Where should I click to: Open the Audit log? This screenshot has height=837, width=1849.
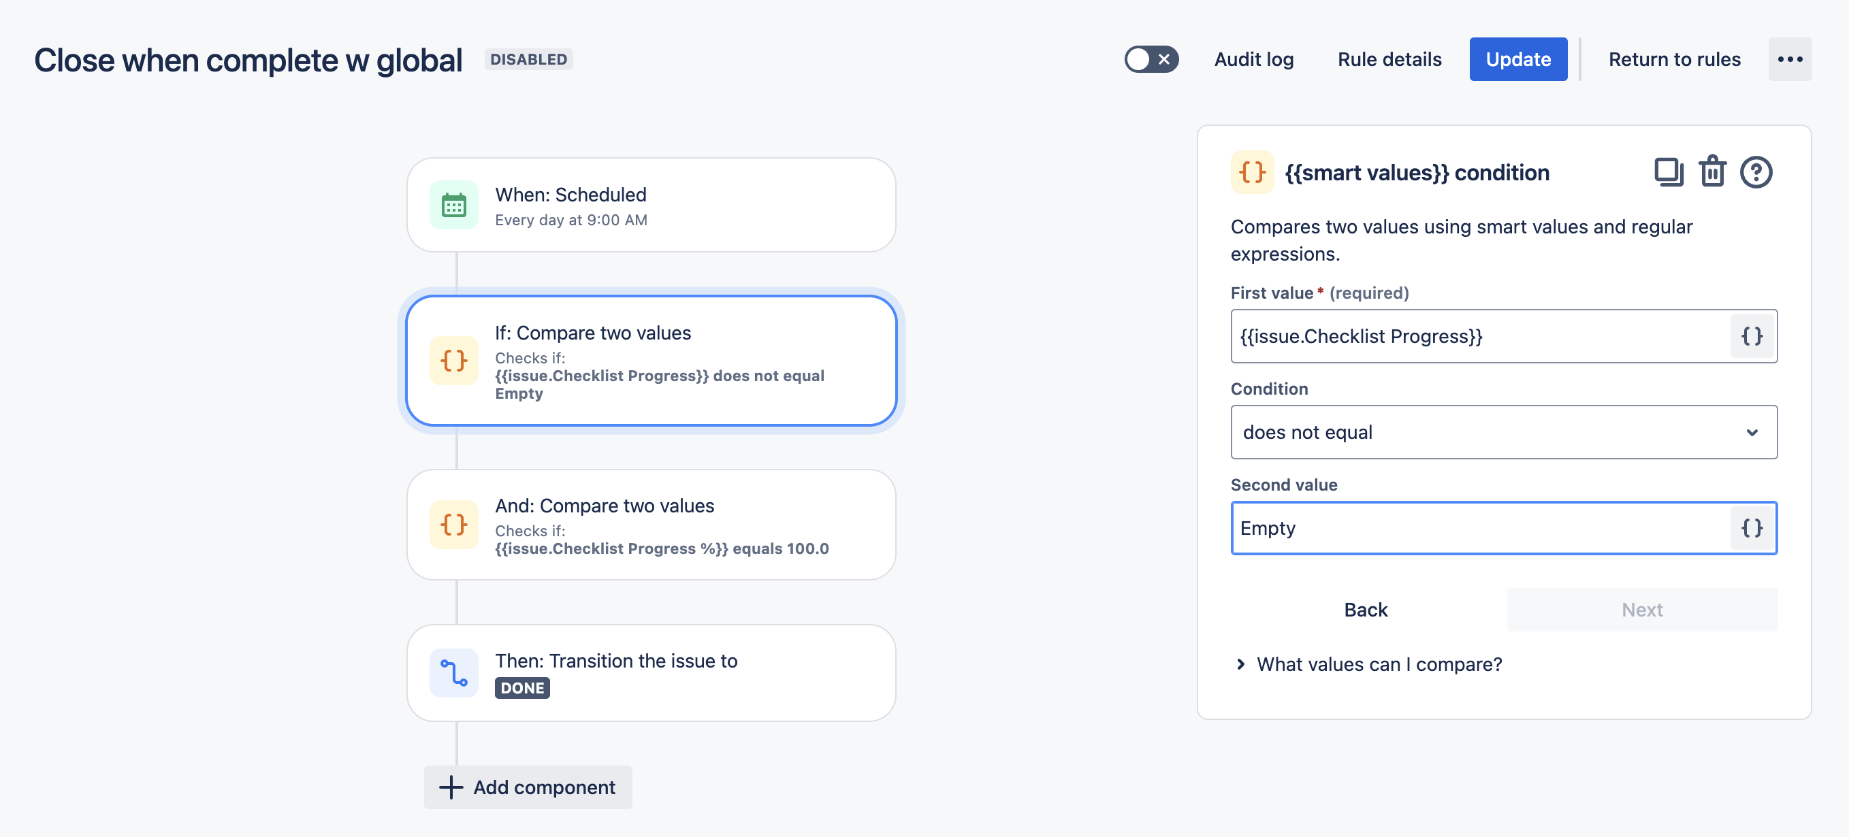[x=1253, y=59]
